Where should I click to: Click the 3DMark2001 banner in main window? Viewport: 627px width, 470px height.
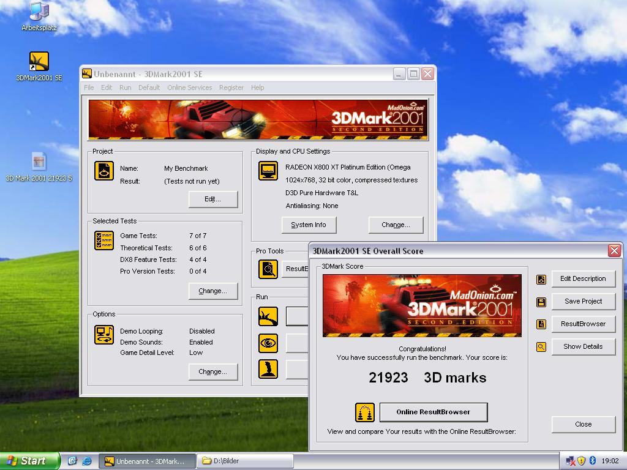pyautogui.click(x=258, y=119)
